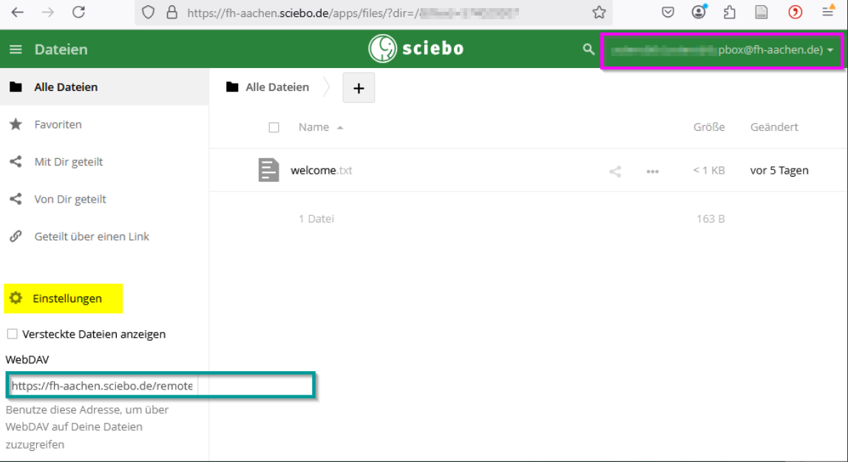Click the document extension icon in toolbar
Image resolution: width=848 pixels, height=462 pixels.
tap(761, 12)
